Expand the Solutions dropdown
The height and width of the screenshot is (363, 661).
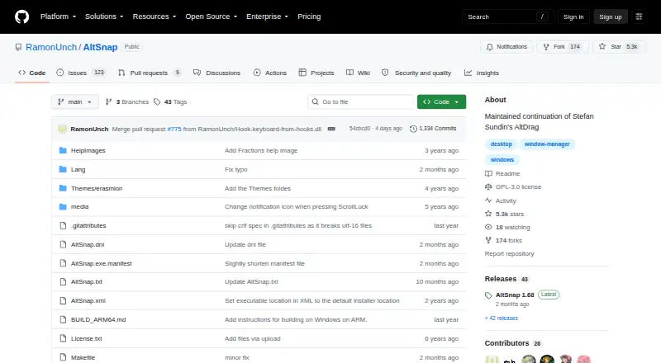click(x=104, y=16)
